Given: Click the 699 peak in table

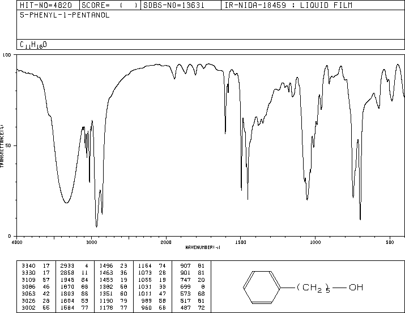Looking at the screenshot, I should click(x=185, y=286).
